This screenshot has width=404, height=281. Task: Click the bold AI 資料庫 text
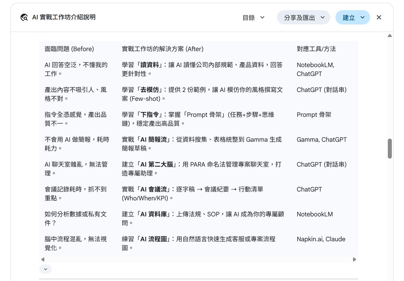(155, 214)
